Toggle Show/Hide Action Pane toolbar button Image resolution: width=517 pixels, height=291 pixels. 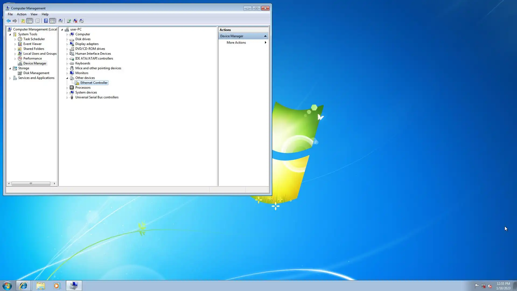pyautogui.click(x=53, y=21)
